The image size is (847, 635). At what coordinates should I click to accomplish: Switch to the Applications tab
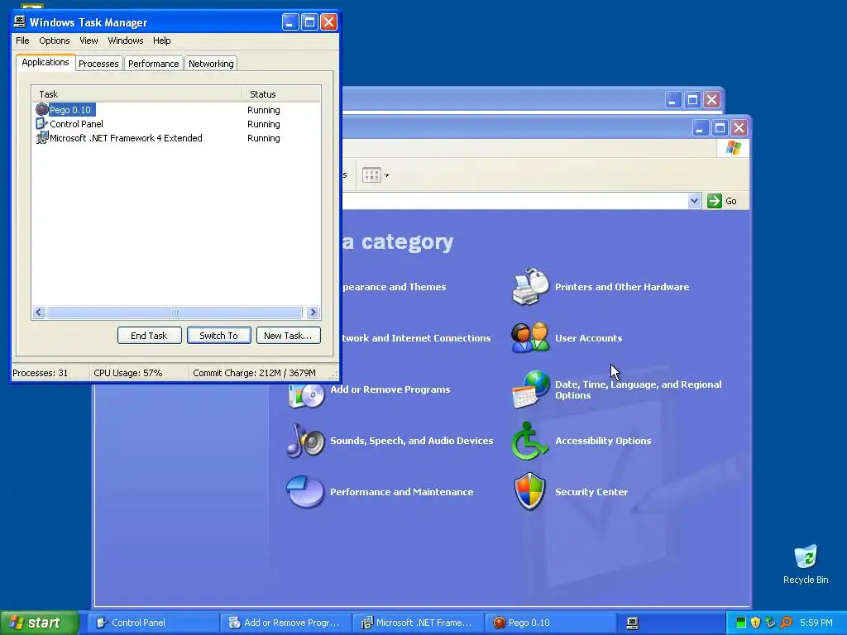[45, 62]
